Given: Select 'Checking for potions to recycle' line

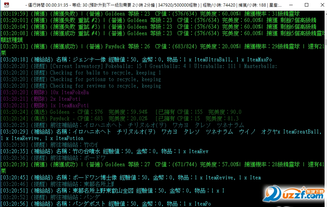Looking at the screenshot, I should [x=81, y=79].
